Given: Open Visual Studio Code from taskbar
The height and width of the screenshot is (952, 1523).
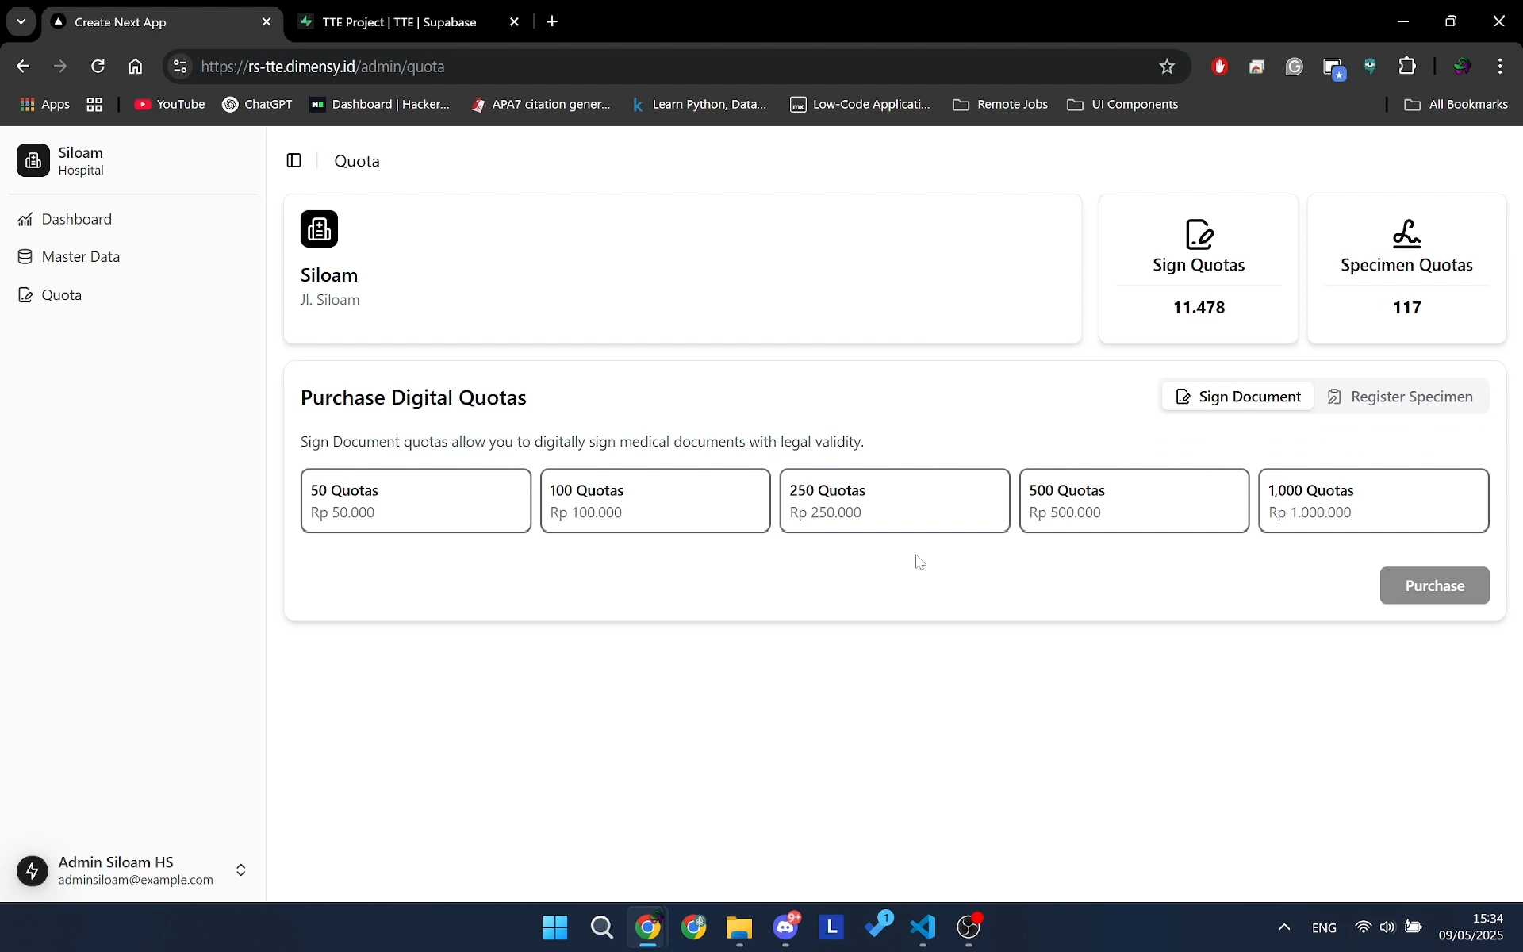Looking at the screenshot, I should (x=923, y=927).
